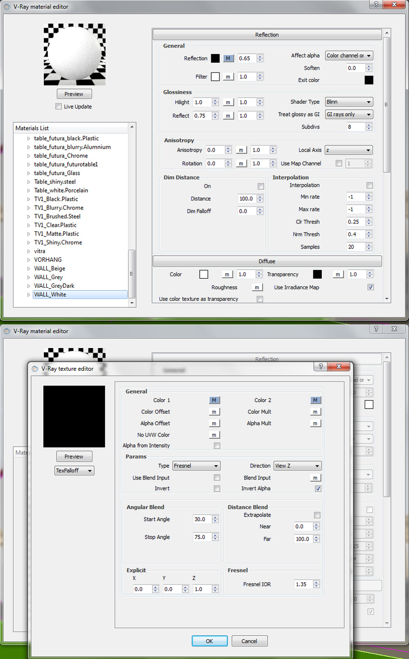Screen dimensions: 409x659
Task: Open the falloff Type Fresnel dropdown
Action: click(196, 466)
